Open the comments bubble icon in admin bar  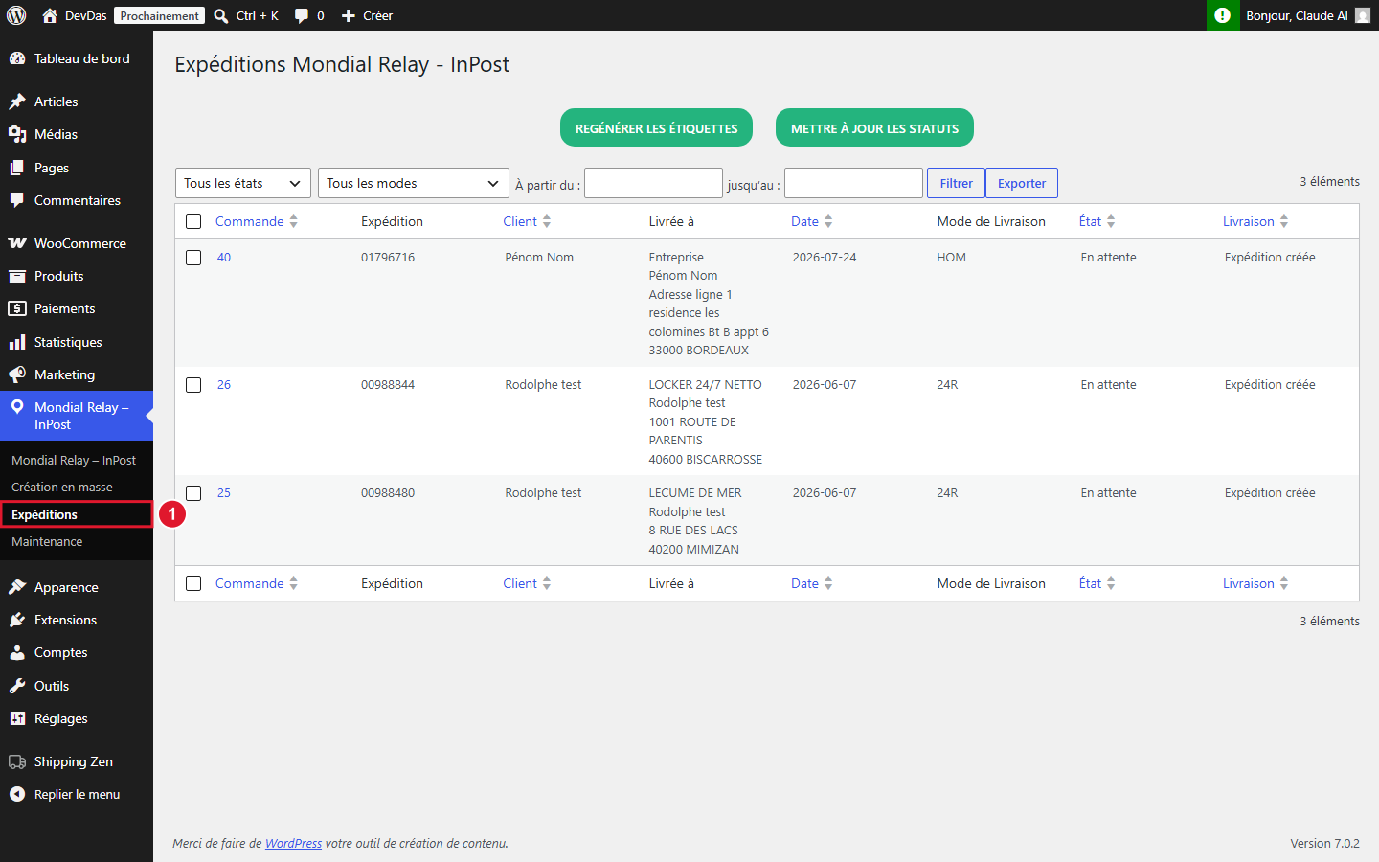[x=302, y=15]
